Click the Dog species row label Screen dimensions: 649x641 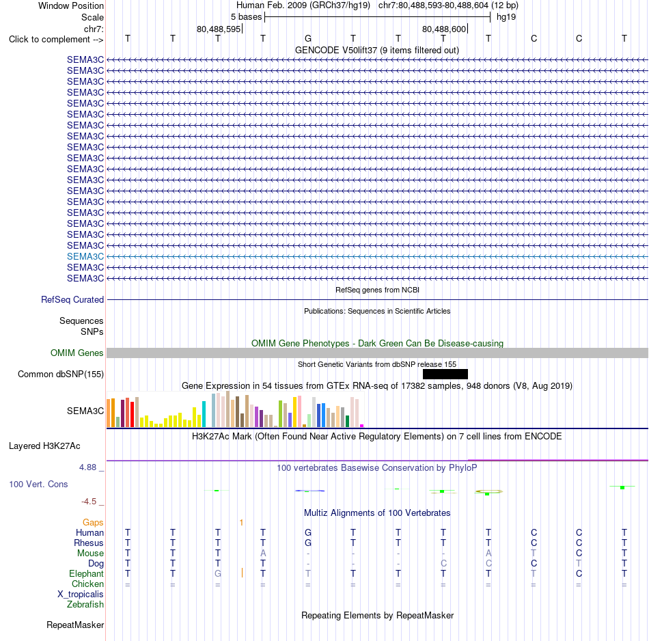tap(96, 564)
